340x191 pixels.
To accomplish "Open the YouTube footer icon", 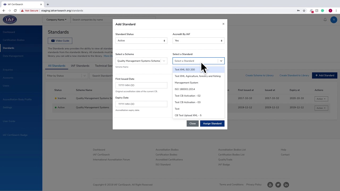I will 270,185.
